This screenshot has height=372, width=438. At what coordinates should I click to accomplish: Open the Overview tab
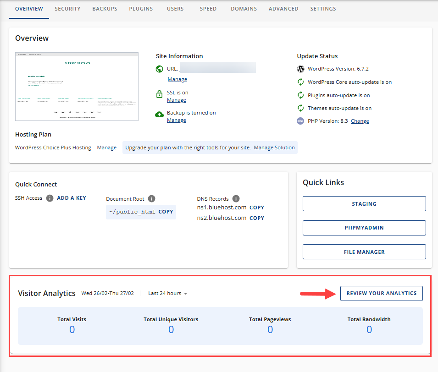point(29,9)
